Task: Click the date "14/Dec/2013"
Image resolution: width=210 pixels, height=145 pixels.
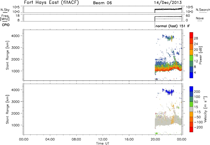Action: 168,3
